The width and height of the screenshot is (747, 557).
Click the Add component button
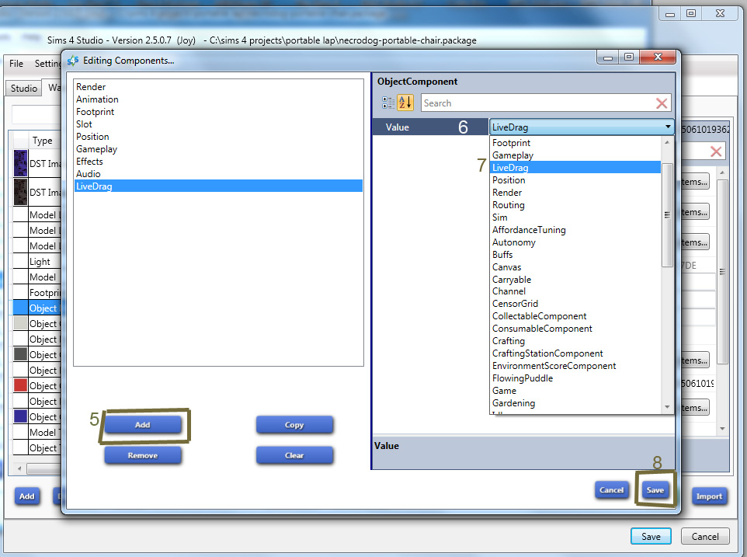point(142,424)
